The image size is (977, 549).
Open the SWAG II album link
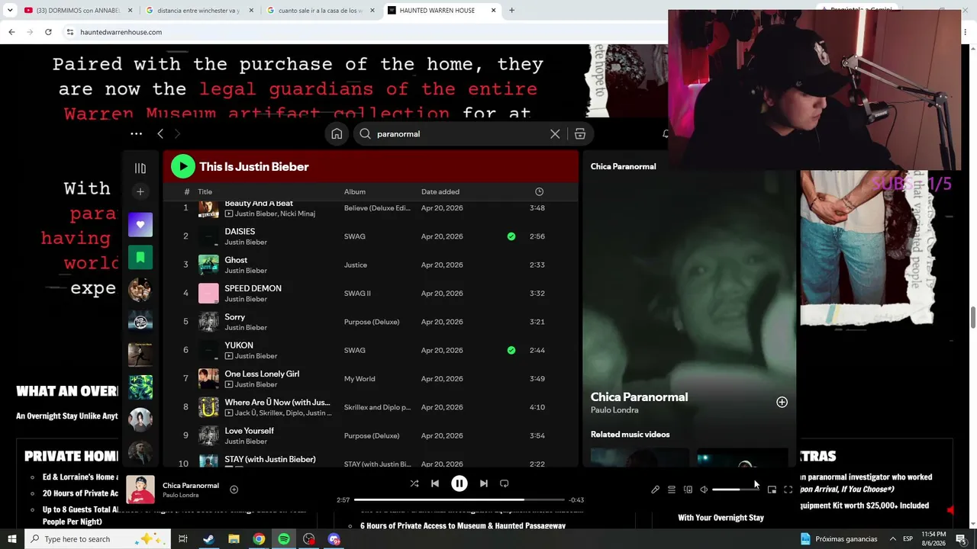pyautogui.click(x=357, y=294)
